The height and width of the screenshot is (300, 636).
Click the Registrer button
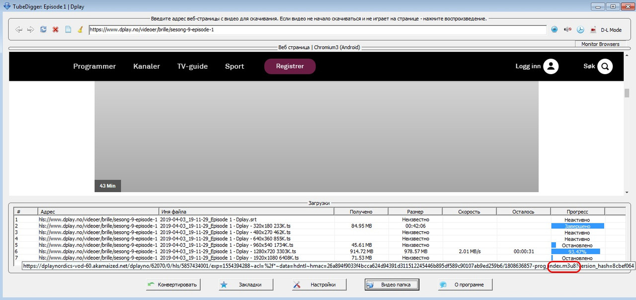[290, 66]
